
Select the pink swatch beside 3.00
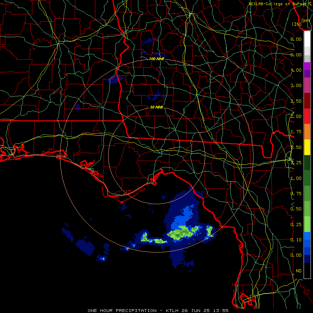click(x=307, y=86)
